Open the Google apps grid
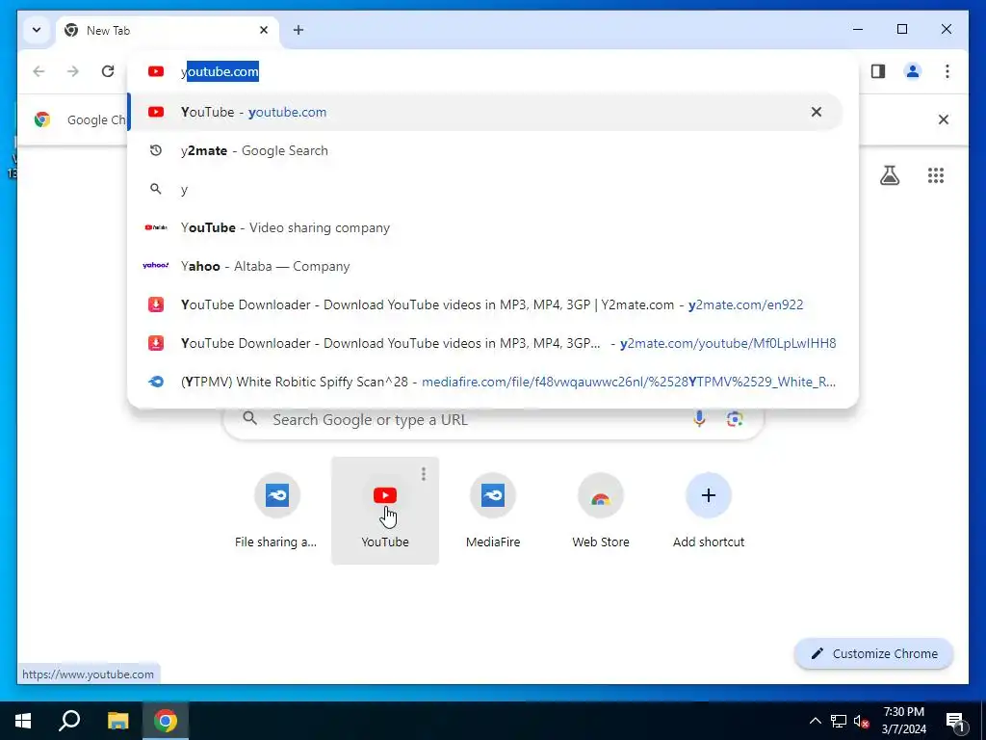Viewport: 986px width, 740px height. click(936, 175)
